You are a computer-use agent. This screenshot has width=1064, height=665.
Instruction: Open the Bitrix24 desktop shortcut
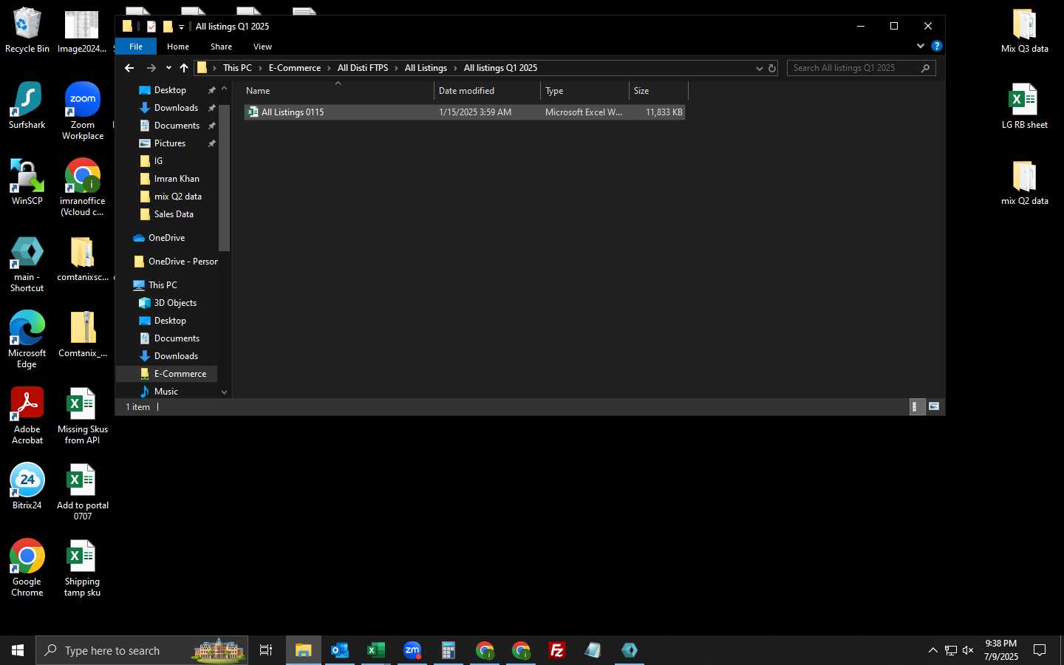coord(27,486)
